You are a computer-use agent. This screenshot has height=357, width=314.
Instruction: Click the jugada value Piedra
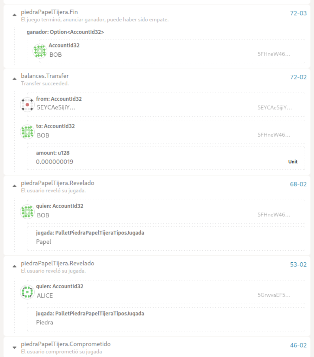[x=44, y=322]
